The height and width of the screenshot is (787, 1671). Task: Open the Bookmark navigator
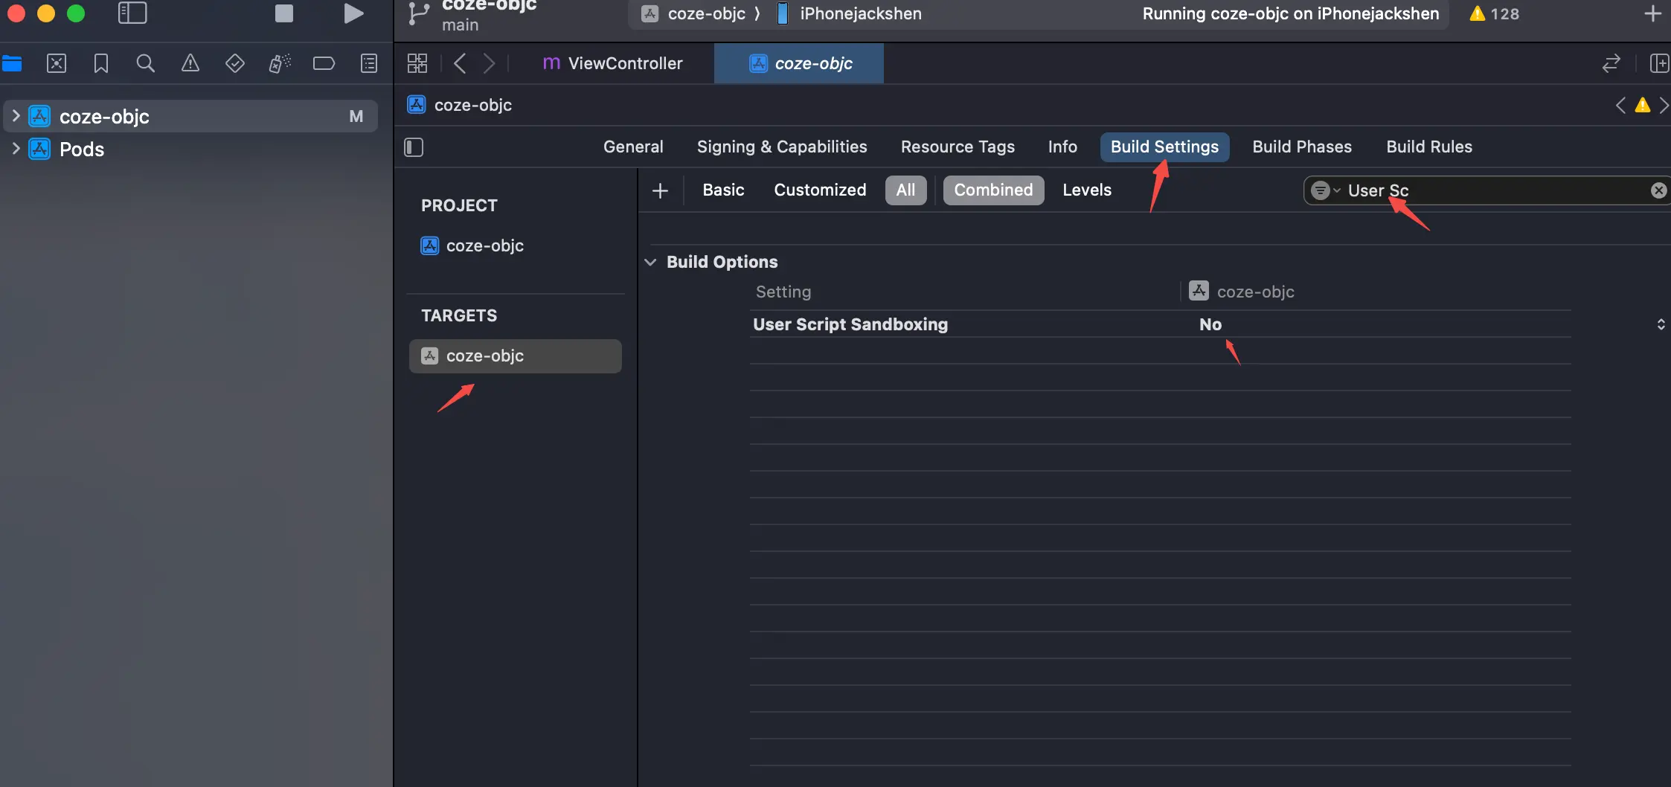(x=101, y=63)
